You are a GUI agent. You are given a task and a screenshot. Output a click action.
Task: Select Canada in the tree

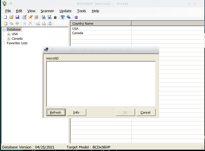(x=17, y=39)
